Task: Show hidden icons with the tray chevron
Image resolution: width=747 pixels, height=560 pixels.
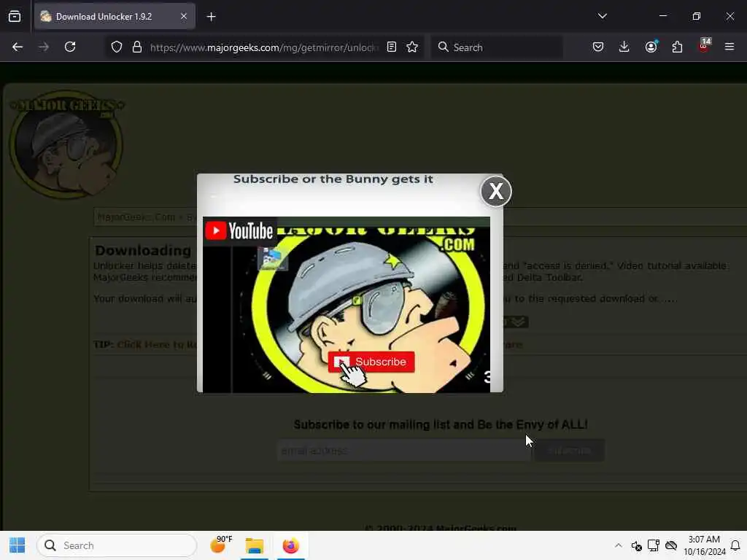Action: [x=619, y=545]
